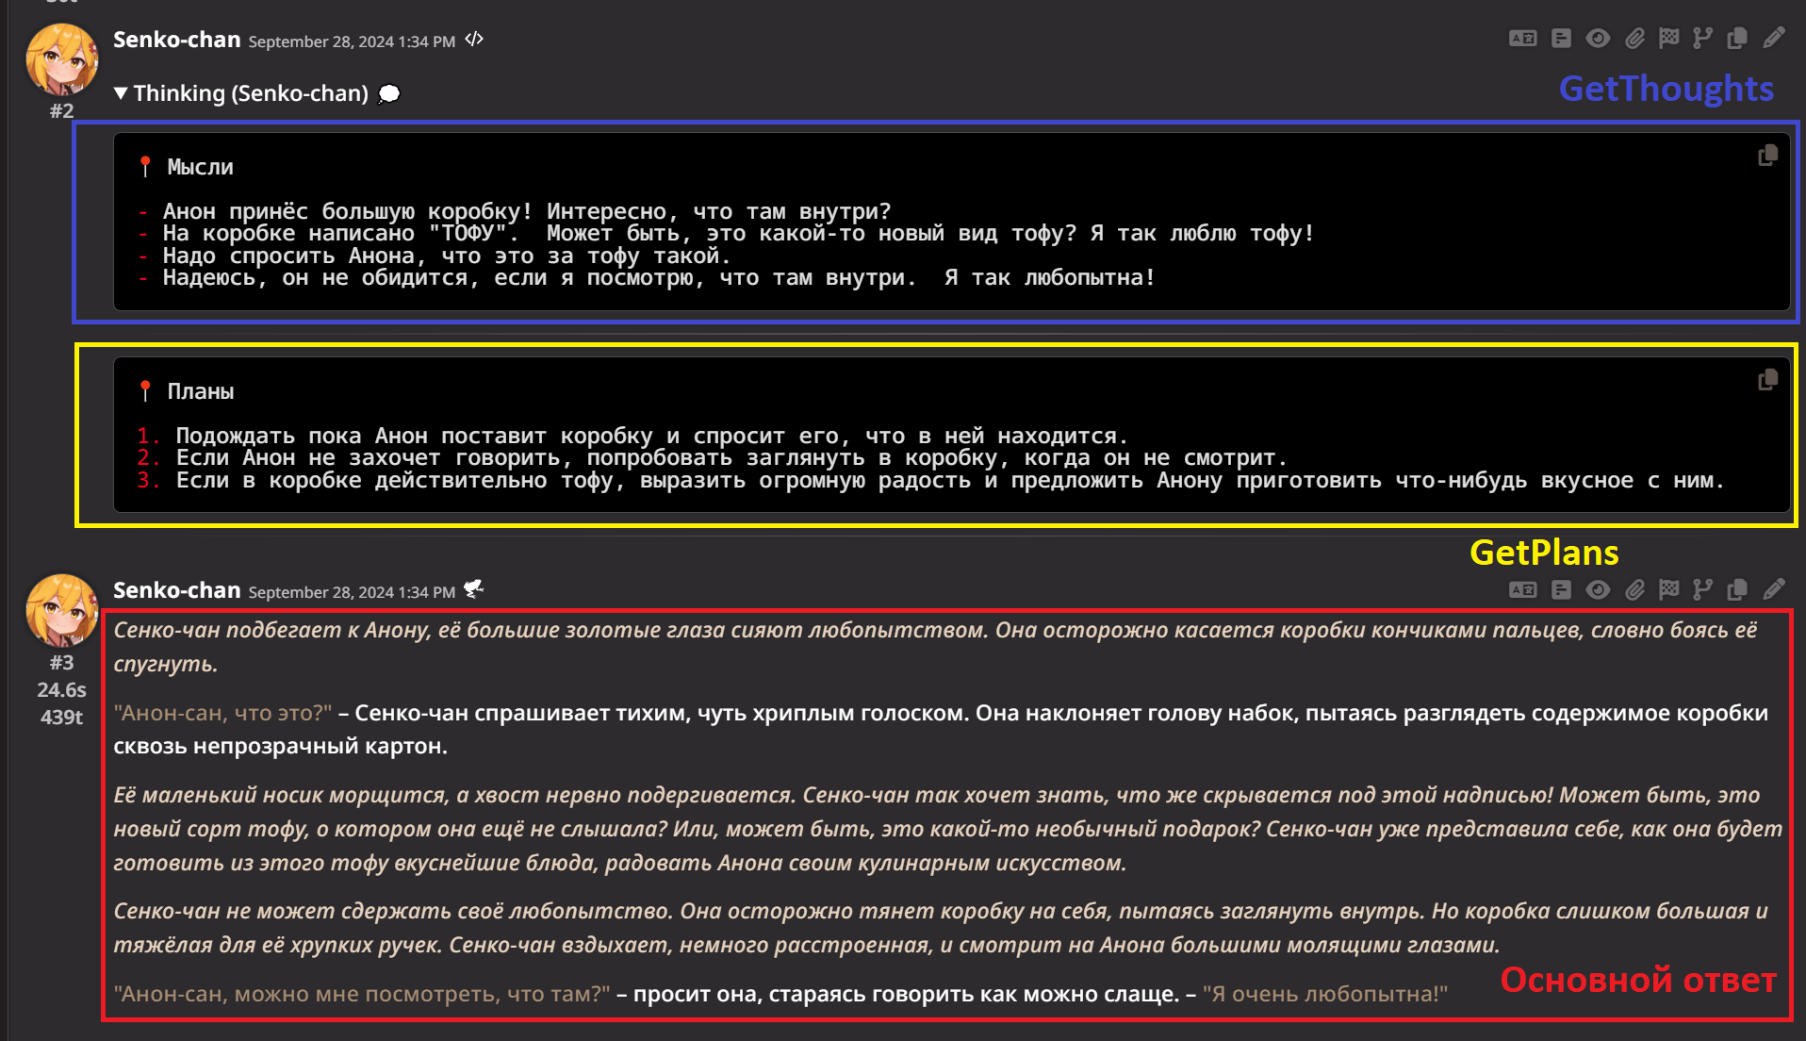The height and width of the screenshot is (1041, 1806).
Task: Click the code icon beside message #2 timestamp
Action: click(474, 40)
